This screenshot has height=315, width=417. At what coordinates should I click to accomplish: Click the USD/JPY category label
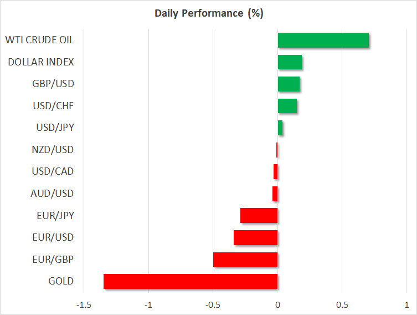coord(53,128)
